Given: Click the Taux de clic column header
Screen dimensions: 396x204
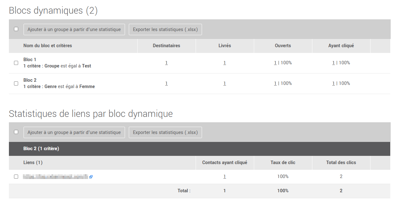Looking at the screenshot, I should pos(282,163).
